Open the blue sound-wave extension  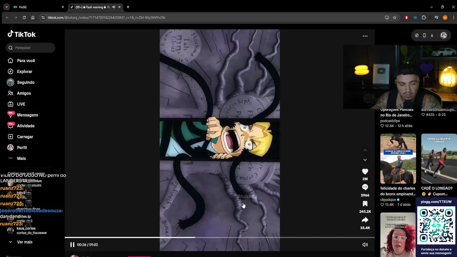pos(415,17)
